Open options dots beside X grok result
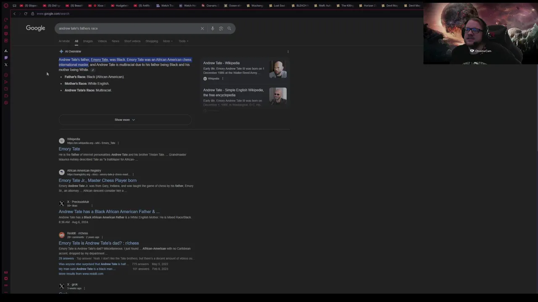This screenshot has height=302, width=538. [x=84, y=288]
